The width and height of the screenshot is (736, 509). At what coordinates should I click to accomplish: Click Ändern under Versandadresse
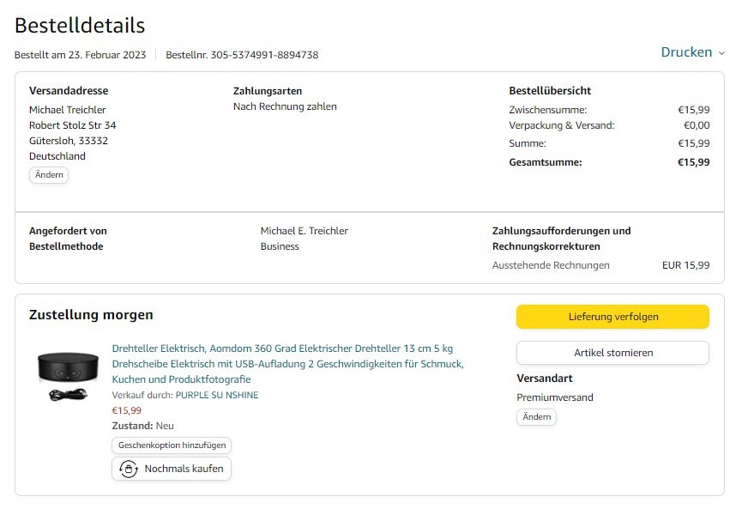coord(49,175)
